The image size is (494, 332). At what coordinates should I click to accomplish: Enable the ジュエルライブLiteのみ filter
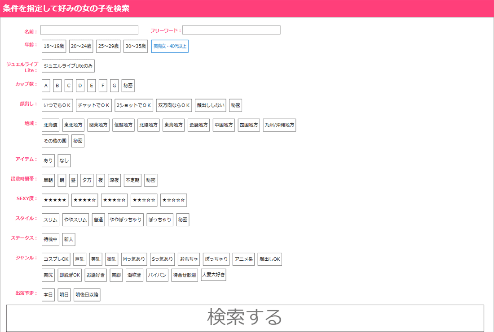68,66
